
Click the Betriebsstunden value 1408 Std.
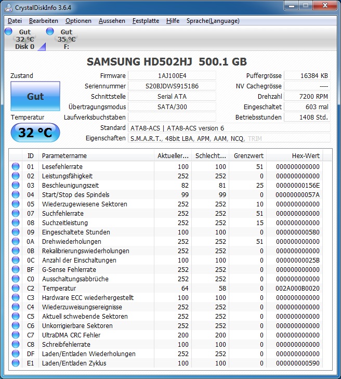click(307, 117)
